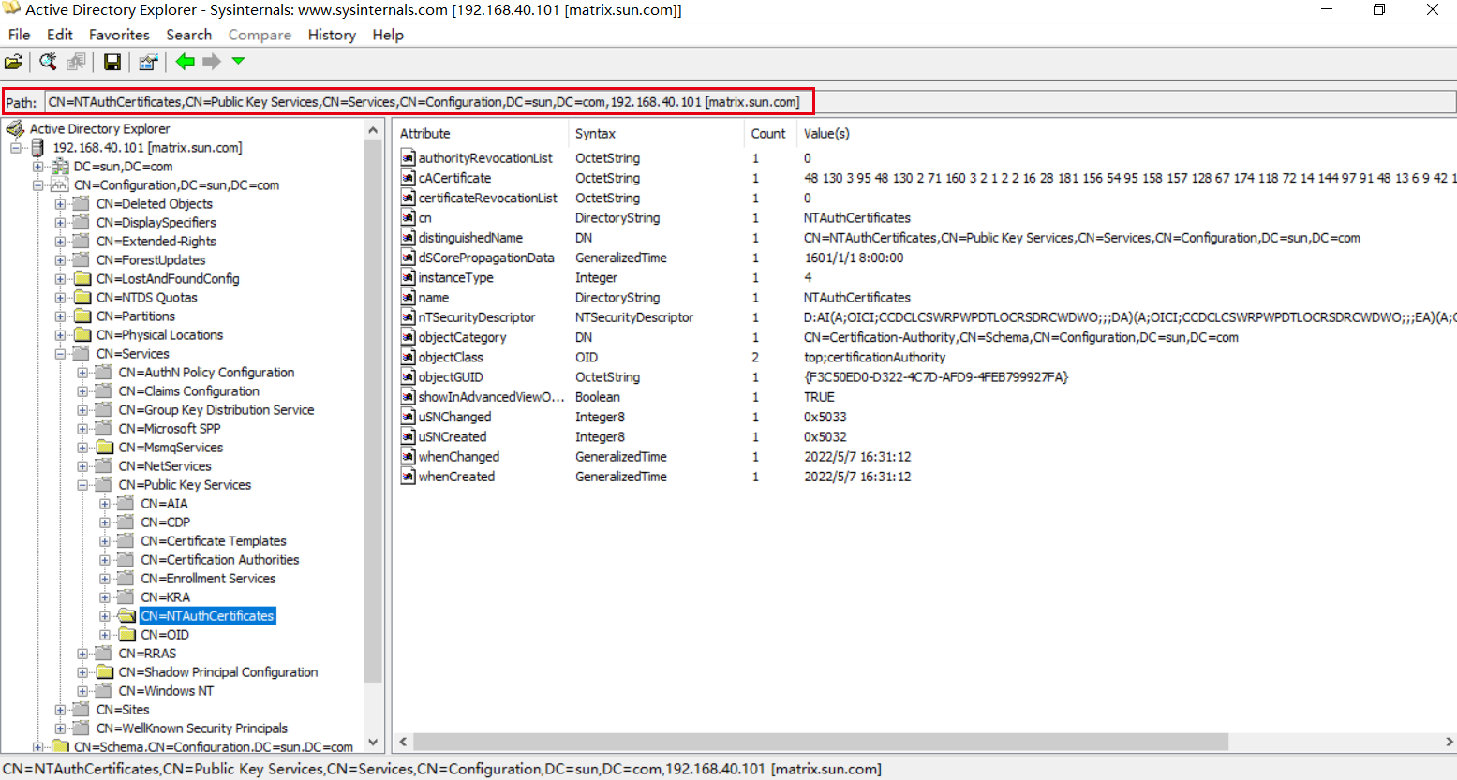1457x780 pixels.
Task: Click the green Back arrow
Action: [185, 62]
